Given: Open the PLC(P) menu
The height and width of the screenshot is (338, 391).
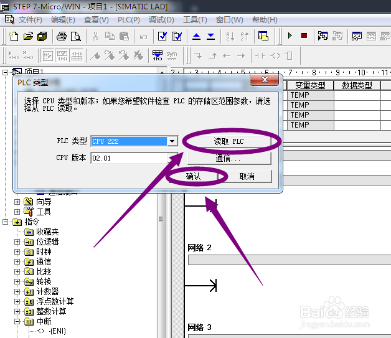Looking at the screenshot, I should pos(129,20).
